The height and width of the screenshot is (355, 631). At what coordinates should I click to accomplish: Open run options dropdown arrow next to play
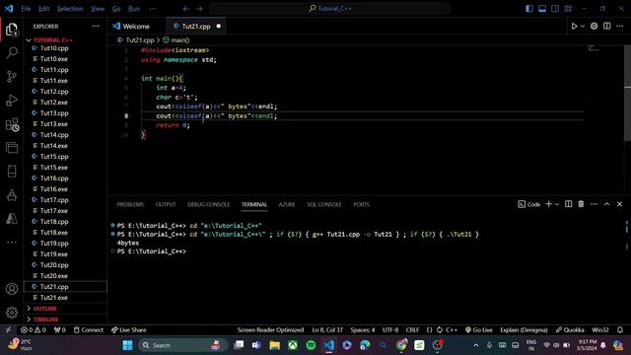coord(583,27)
